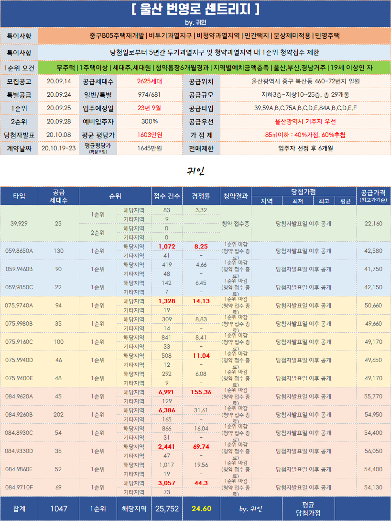This screenshot has width=391, height=521.
Task: Select the 울산광역시 중구 복산동 address cell
Action: (x=305, y=81)
